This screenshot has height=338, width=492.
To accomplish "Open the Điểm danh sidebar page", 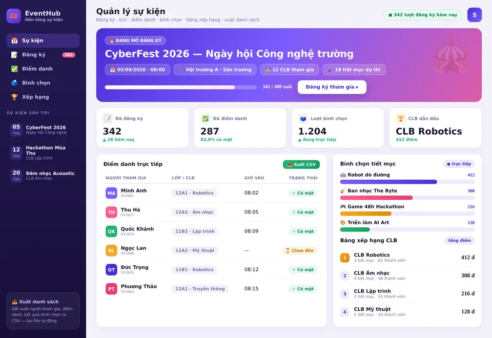I will pos(43,69).
